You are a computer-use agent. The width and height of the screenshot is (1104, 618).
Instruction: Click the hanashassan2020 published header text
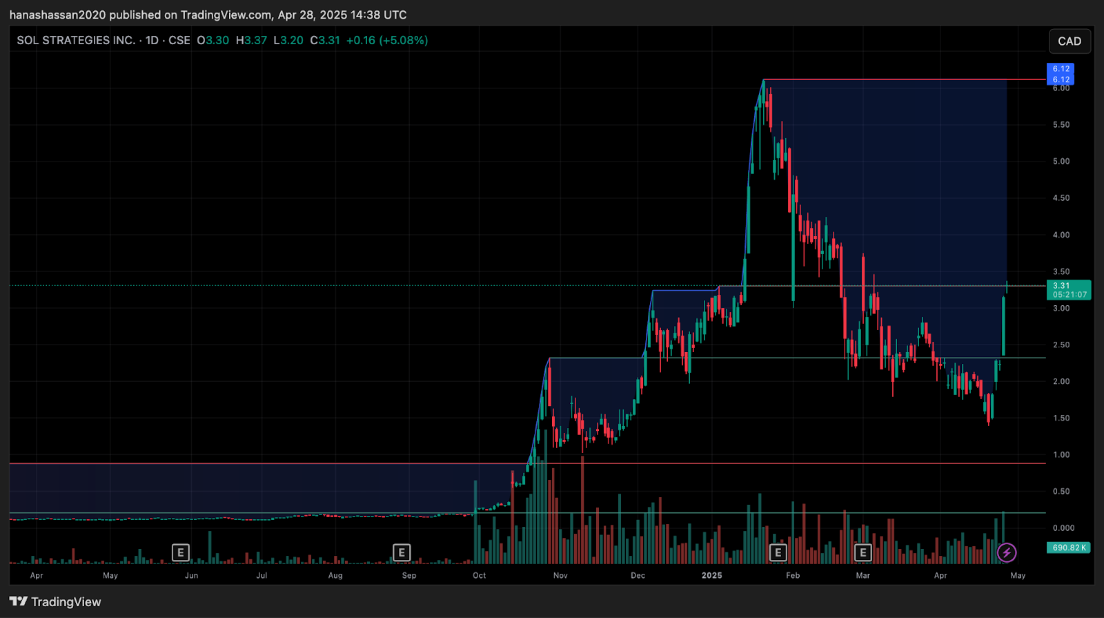click(x=208, y=15)
